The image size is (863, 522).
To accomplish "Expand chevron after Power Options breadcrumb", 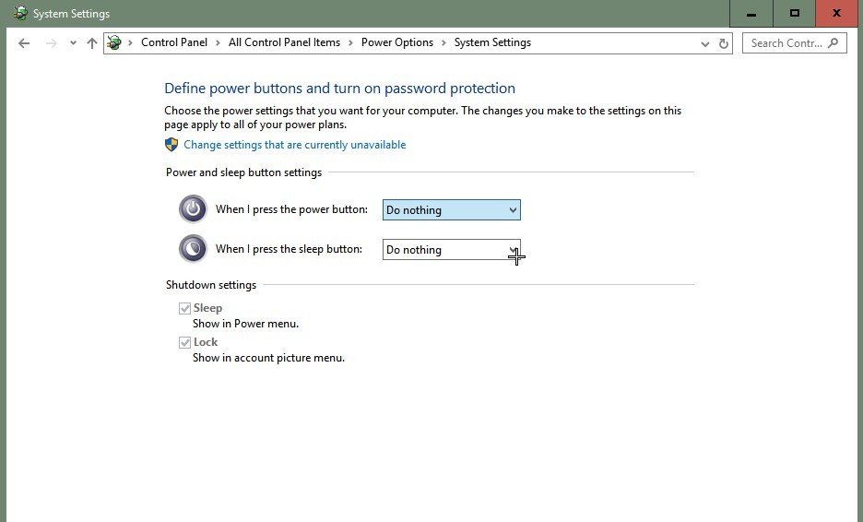I will [443, 42].
